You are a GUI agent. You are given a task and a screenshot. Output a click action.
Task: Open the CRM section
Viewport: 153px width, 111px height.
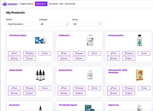(61, 4)
